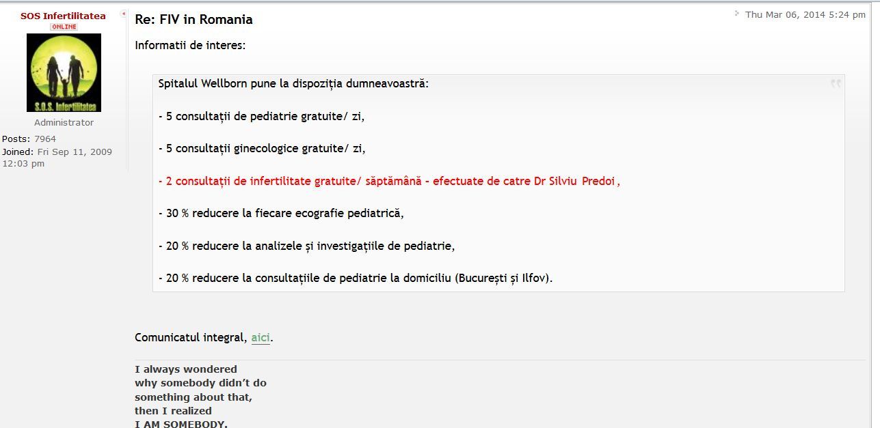Open the 'aici' link
880x428 pixels.
point(261,338)
